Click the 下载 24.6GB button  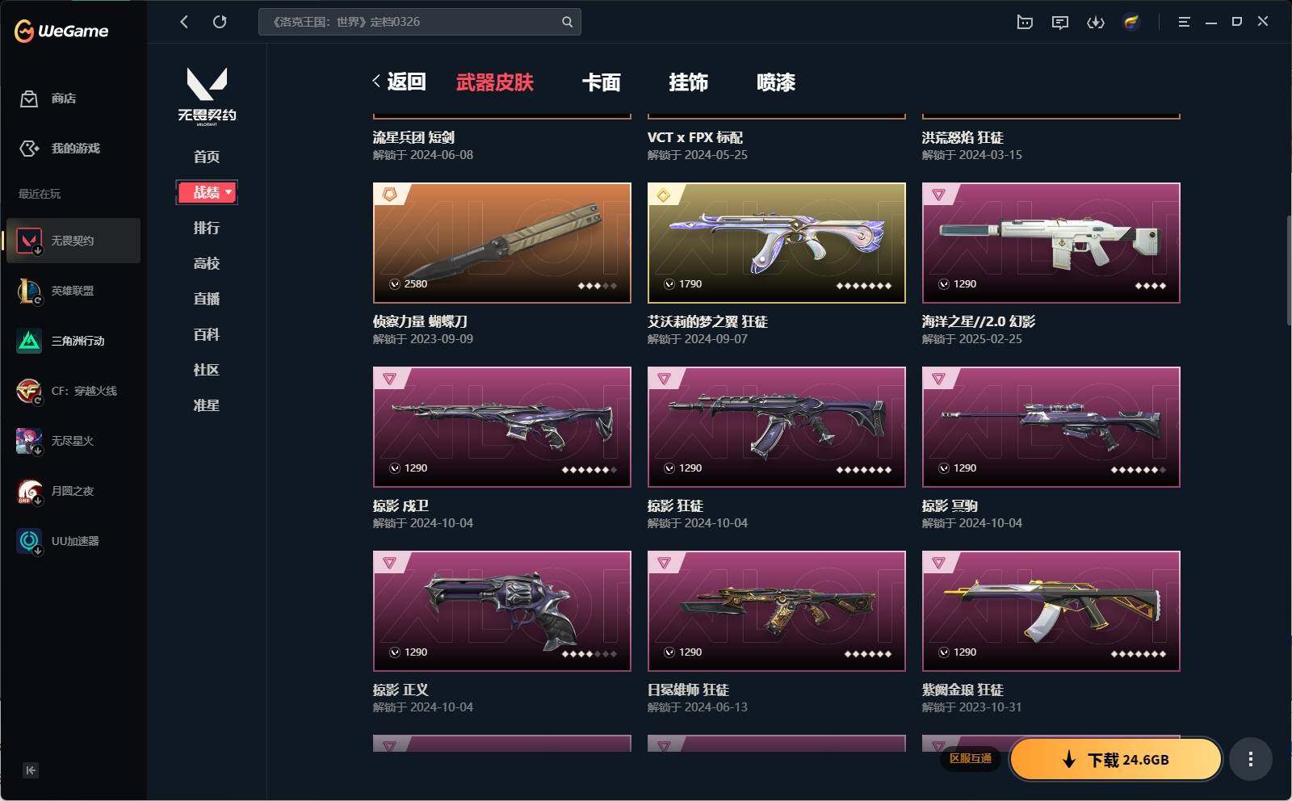click(x=1116, y=759)
